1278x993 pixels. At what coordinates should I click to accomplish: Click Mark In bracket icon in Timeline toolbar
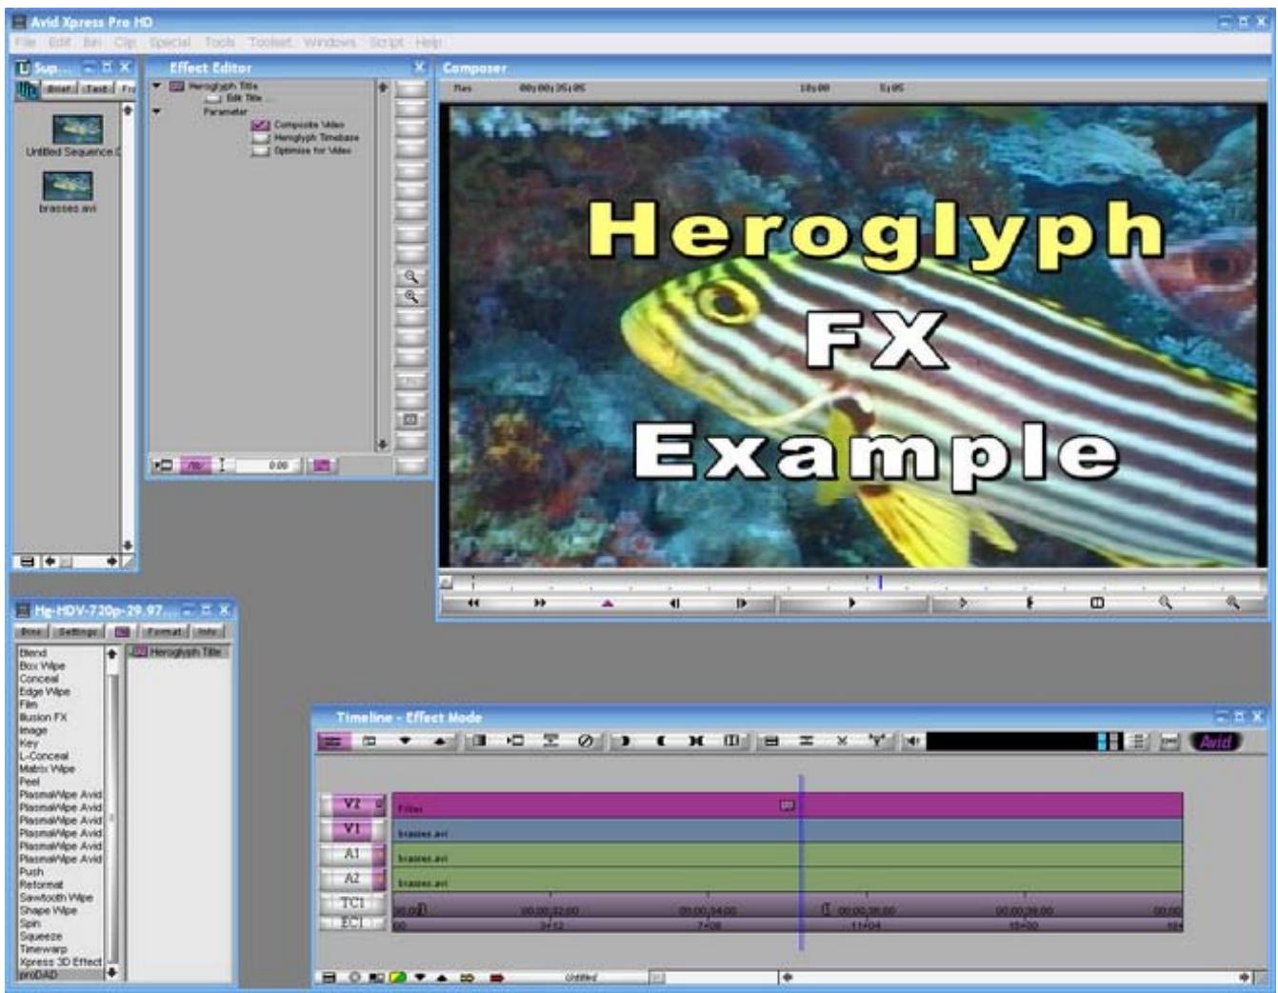tap(624, 741)
